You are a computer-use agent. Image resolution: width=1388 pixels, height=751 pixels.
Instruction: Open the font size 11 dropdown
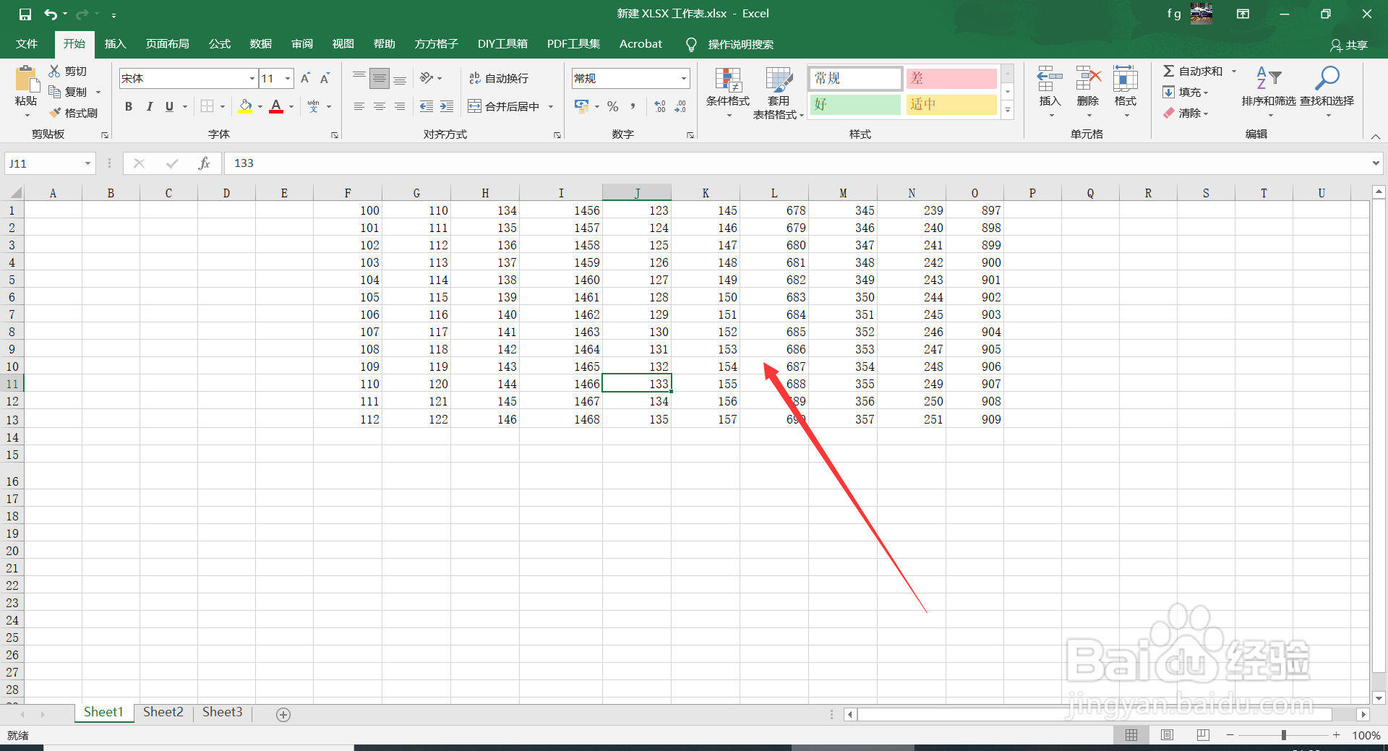coord(288,78)
